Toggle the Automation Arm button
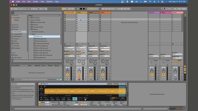Image resolution: width=198 pixels, height=111 pixels. (x=90, y=9)
